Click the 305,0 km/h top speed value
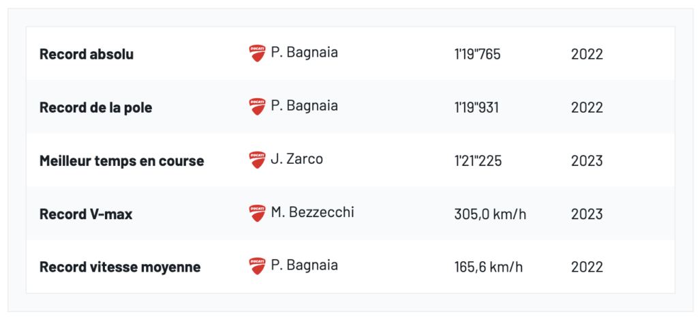The image size is (698, 320). (490, 214)
